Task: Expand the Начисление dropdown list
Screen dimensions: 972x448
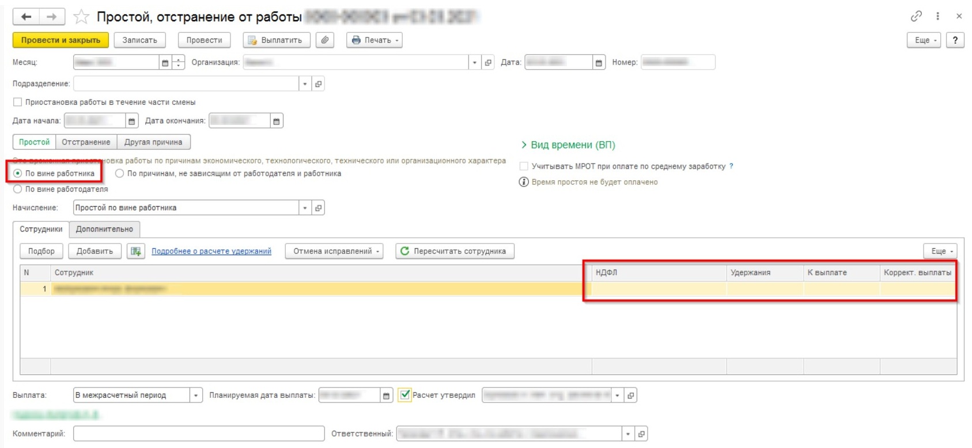Action: [305, 208]
